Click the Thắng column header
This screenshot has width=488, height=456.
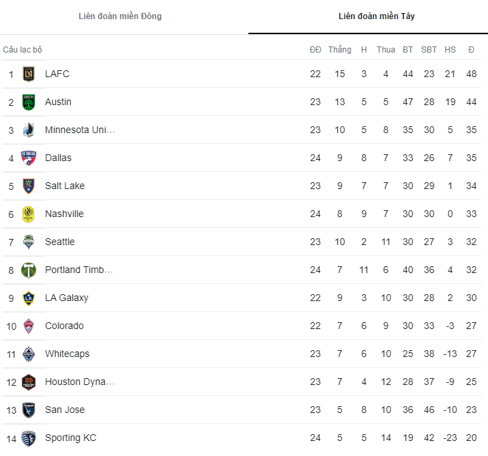(339, 50)
